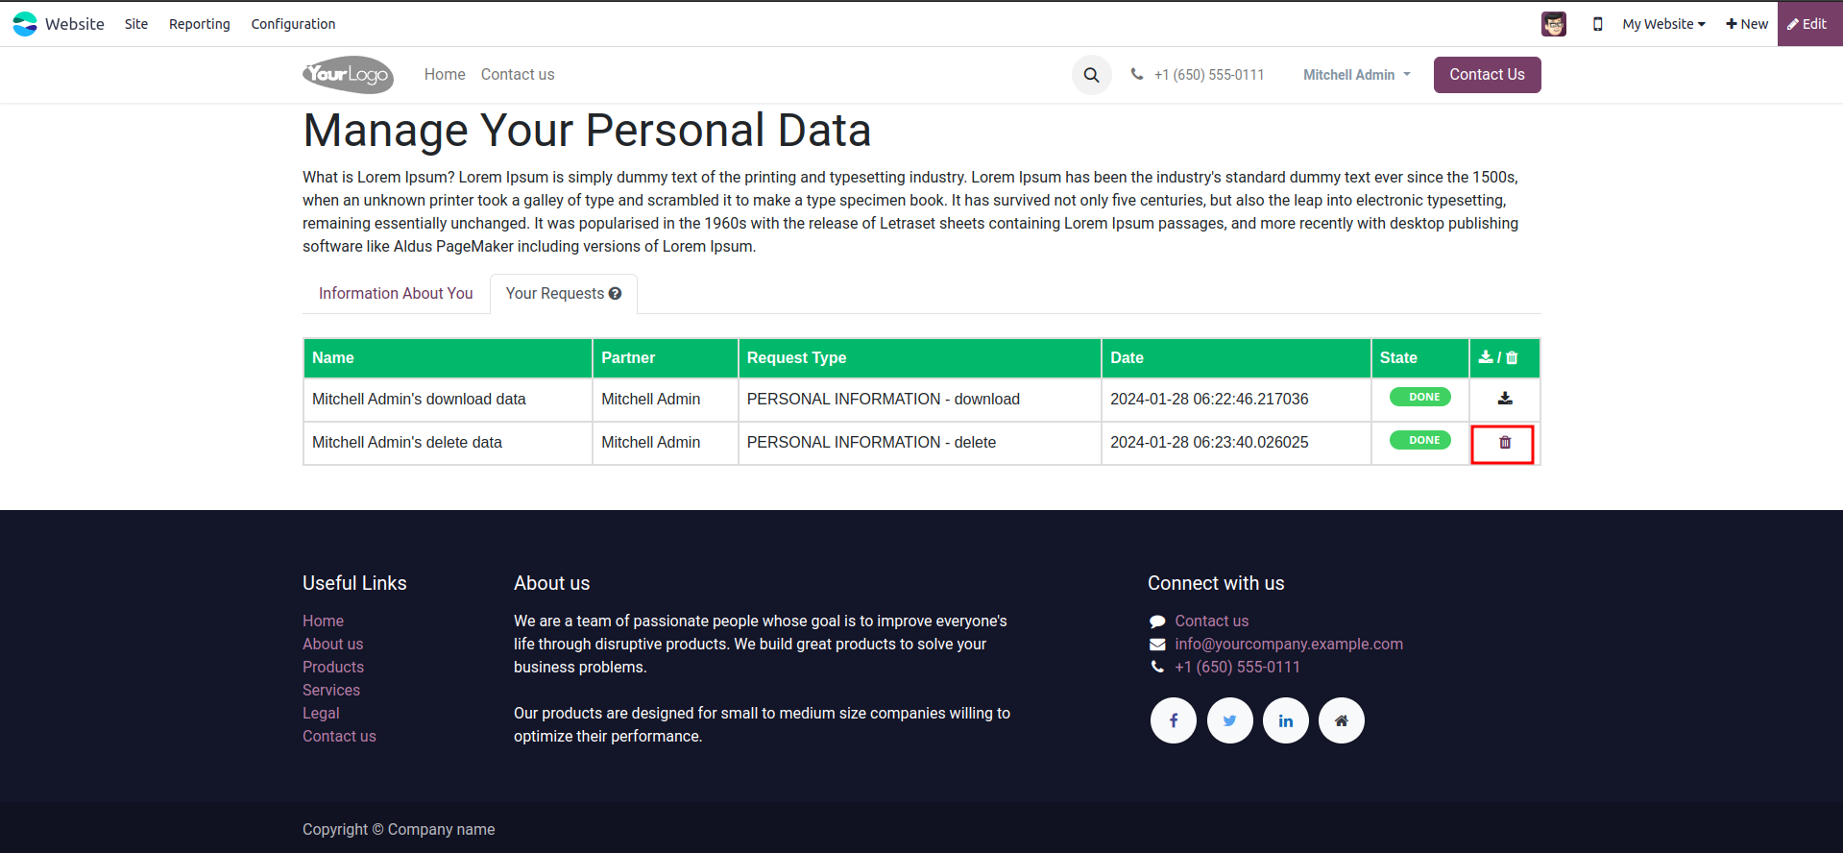
Task: Expand the Mitchell Admin user dropdown
Action: tap(1356, 75)
